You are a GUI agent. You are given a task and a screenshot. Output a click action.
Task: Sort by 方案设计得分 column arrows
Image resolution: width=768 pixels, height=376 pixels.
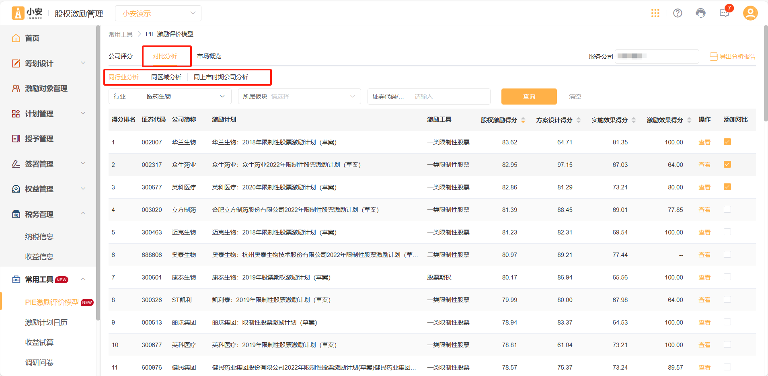tap(579, 120)
